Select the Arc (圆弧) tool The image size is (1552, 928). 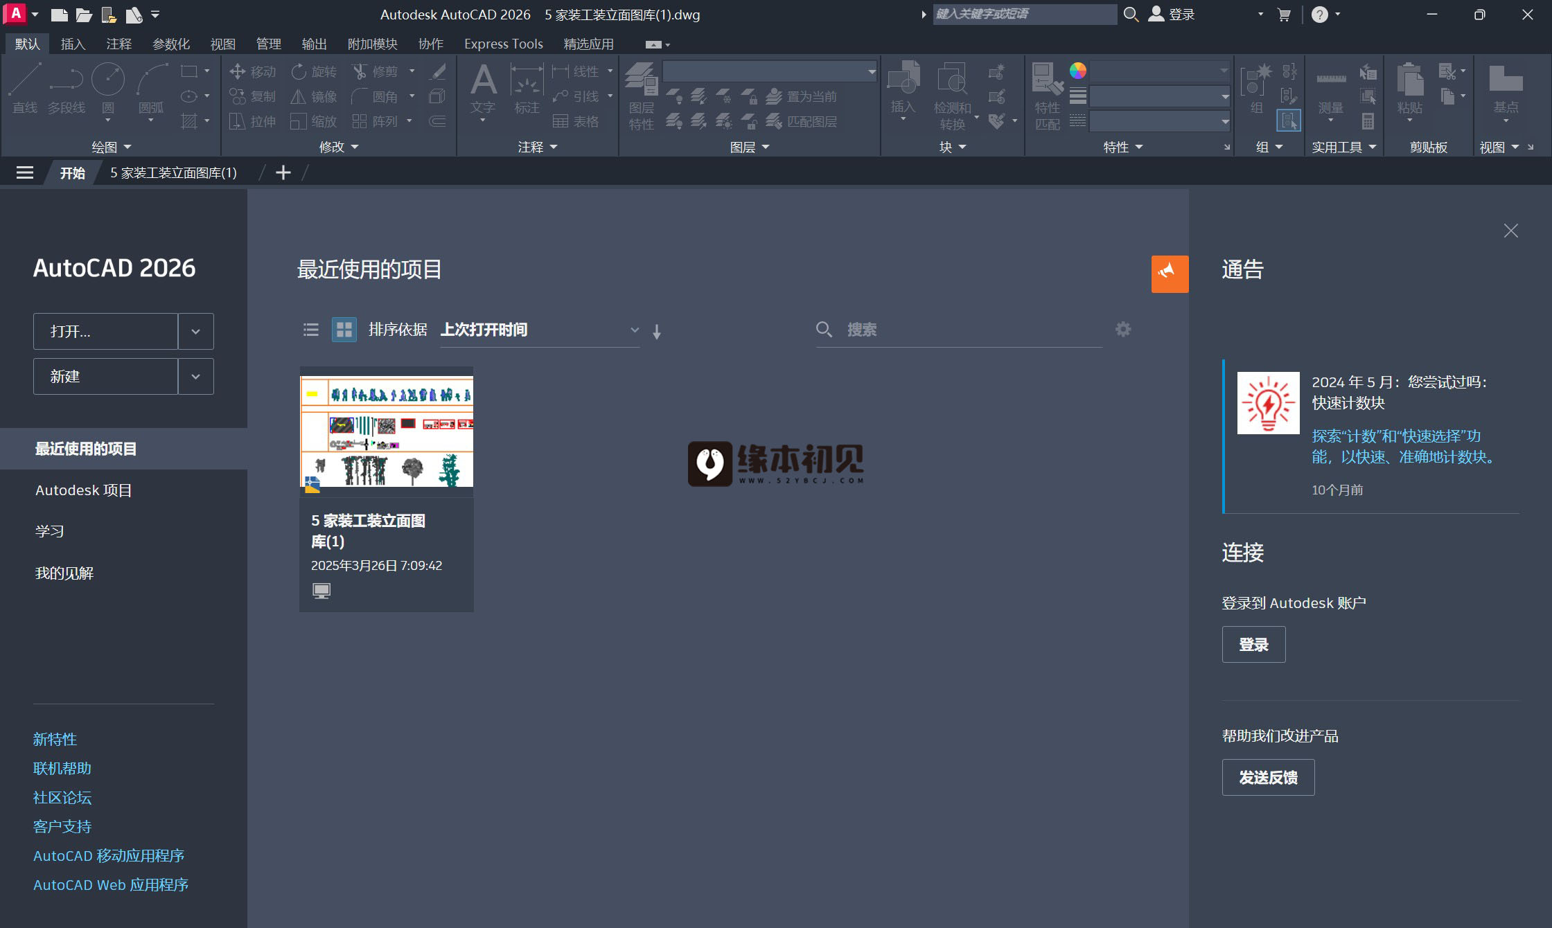152,89
